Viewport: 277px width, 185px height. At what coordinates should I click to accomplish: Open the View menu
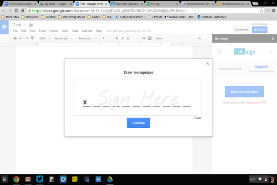pos(32,31)
